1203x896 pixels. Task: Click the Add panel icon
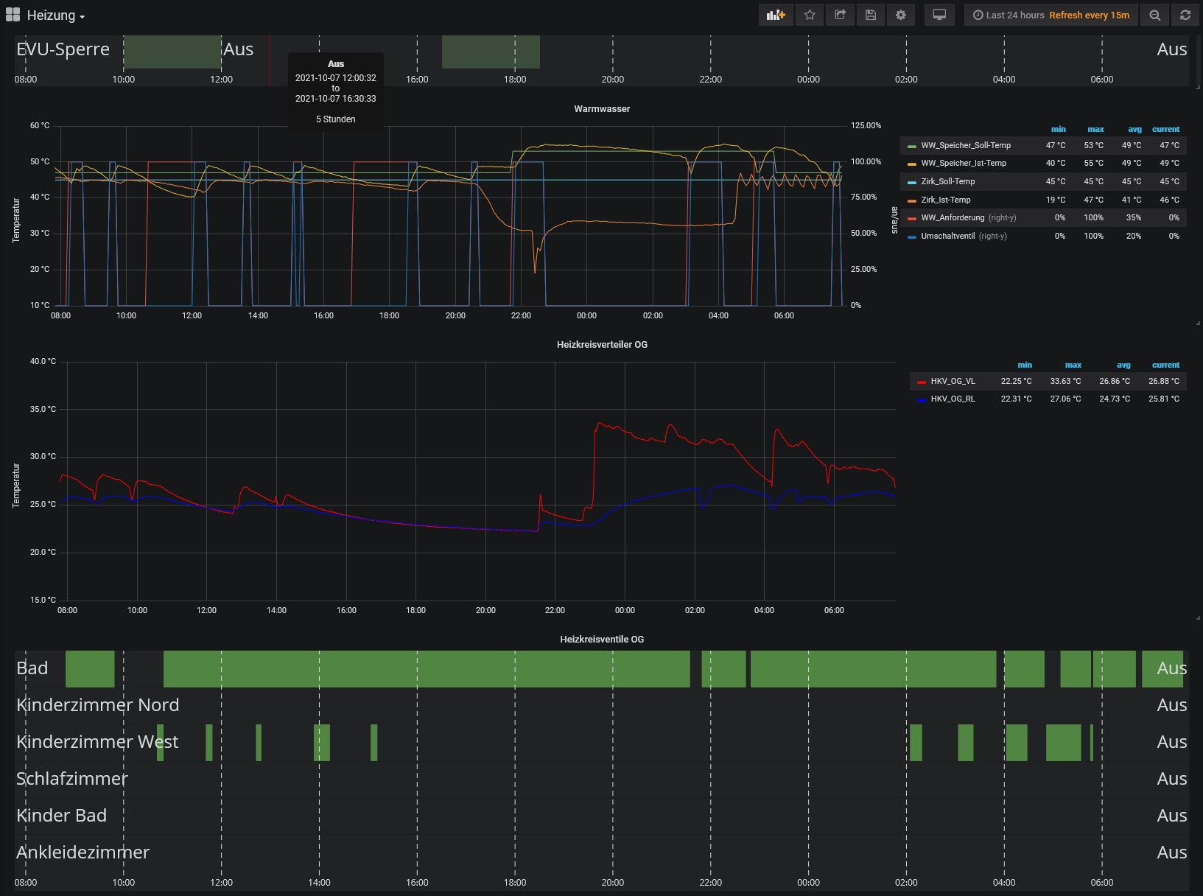[x=776, y=15]
